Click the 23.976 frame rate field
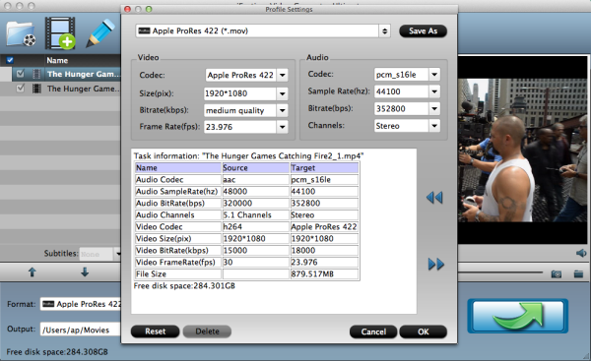 [x=240, y=127]
